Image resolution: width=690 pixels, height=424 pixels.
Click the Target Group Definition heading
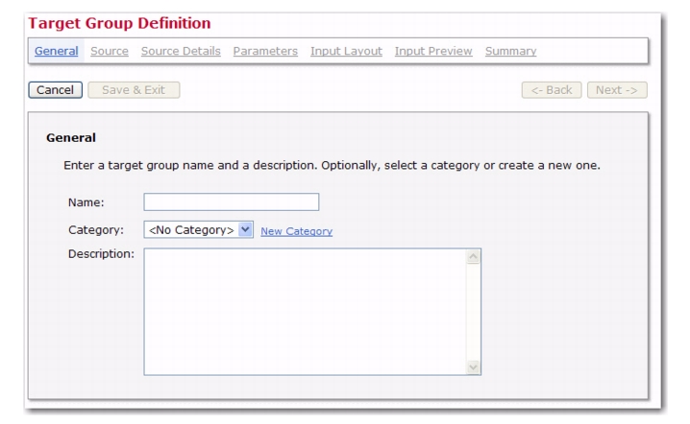(x=120, y=23)
